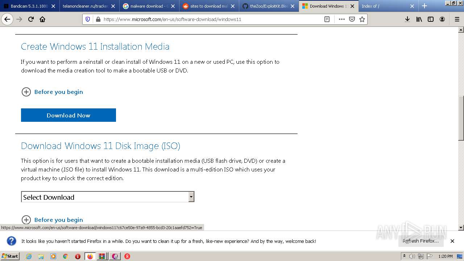Close the Bandicam tab
The image size is (464, 261).
click(53, 6)
